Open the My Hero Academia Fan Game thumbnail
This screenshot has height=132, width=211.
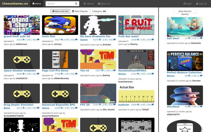click(98, 25)
